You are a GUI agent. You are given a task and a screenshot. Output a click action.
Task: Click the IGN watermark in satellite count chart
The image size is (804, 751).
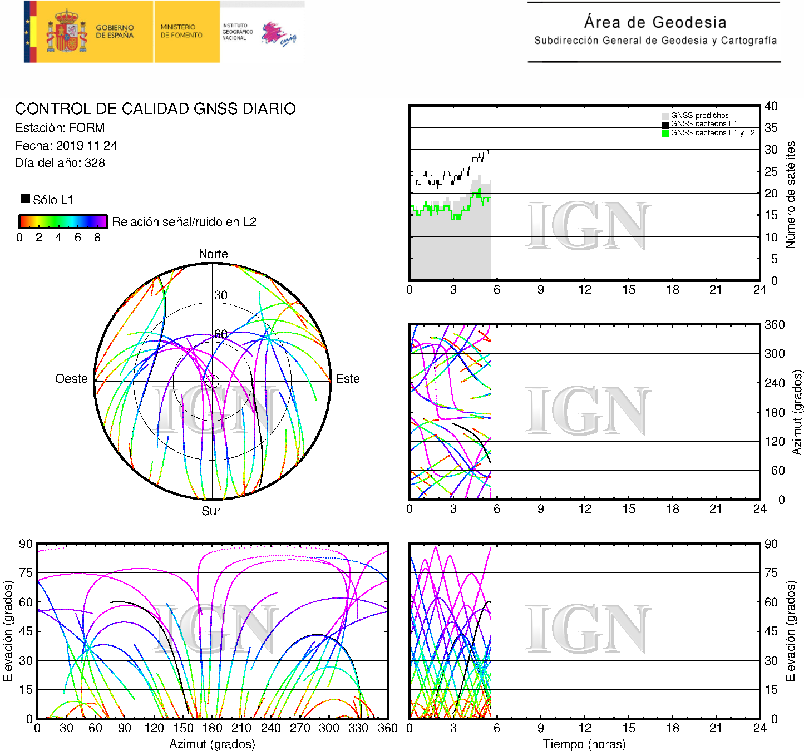pos(588,226)
